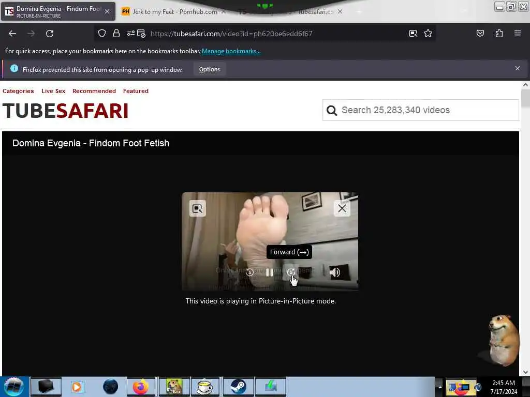Image resolution: width=530 pixels, height=397 pixels.
Task: Open Firefox application hamburger menu
Action: [x=518, y=34]
